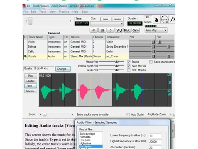This screenshot has height=149, width=198.
Task: Open Vocals track's Audio type cell
Action: [55, 56]
